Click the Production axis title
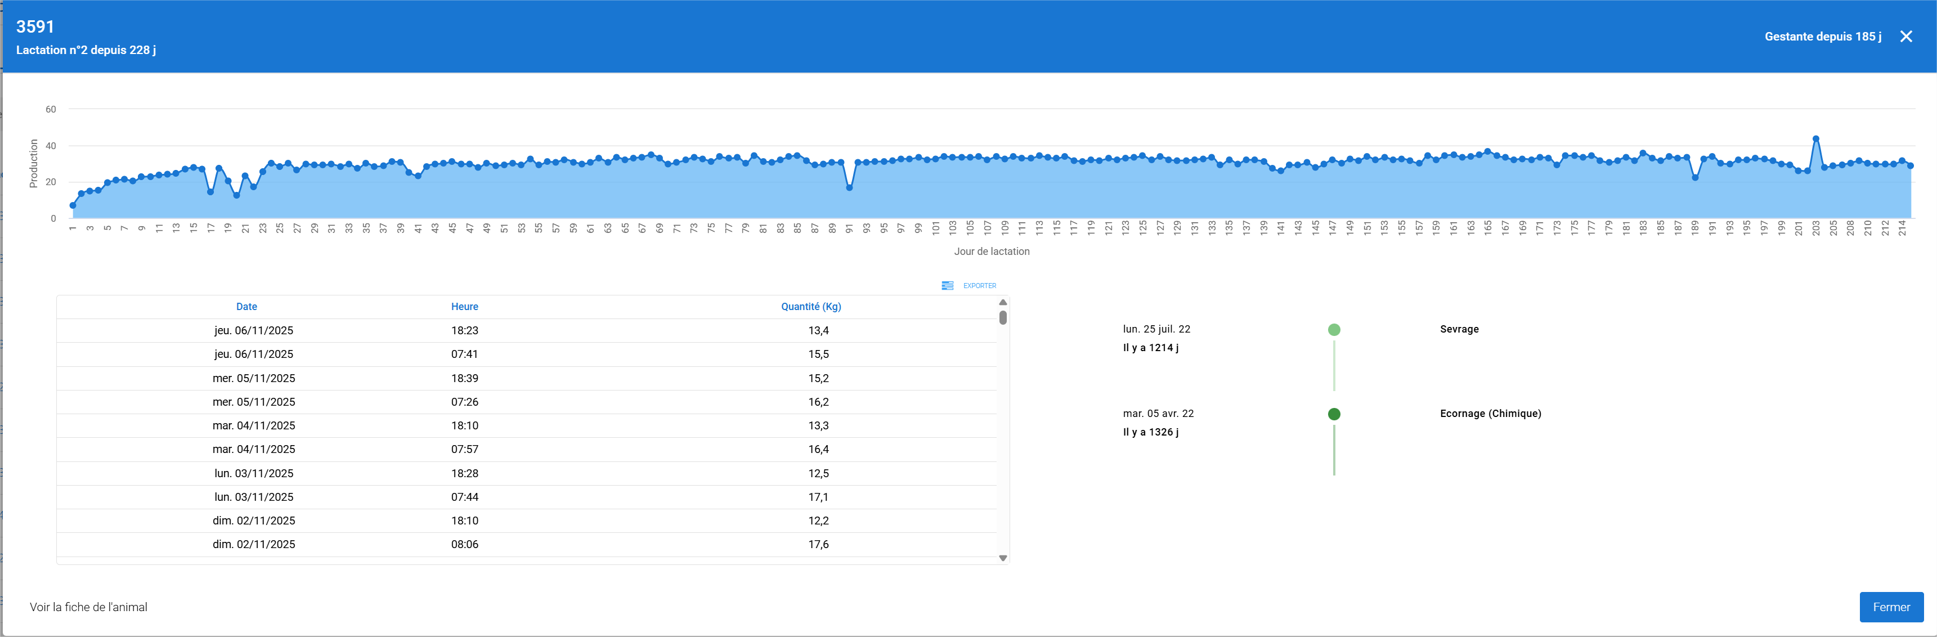 [x=33, y=163]
